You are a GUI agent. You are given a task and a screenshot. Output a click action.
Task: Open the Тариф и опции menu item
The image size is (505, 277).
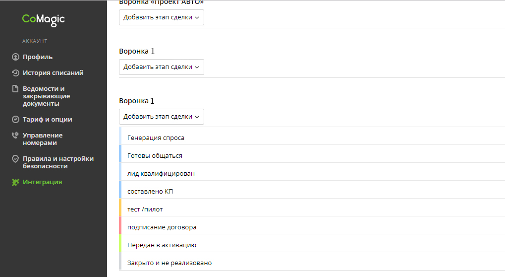pos(48,119)
